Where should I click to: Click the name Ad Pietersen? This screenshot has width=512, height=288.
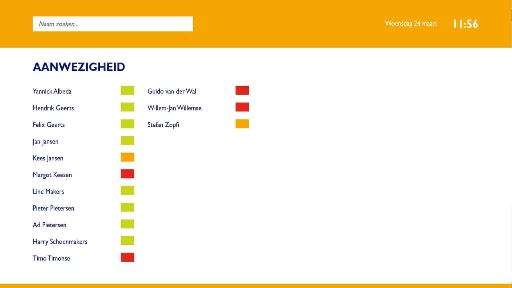[x=49, y=225]
